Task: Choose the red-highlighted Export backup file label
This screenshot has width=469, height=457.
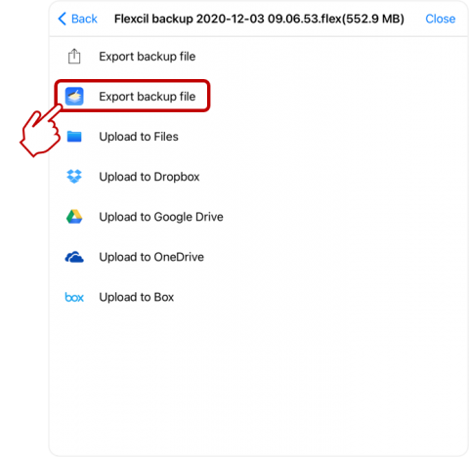Action: (x=148, y=97)
